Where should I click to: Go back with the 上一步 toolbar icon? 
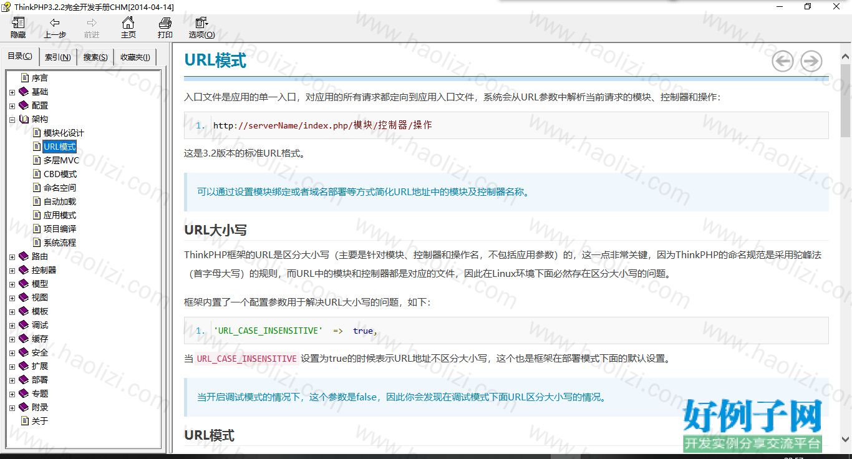pyautogui.click(x=55, y=23)
